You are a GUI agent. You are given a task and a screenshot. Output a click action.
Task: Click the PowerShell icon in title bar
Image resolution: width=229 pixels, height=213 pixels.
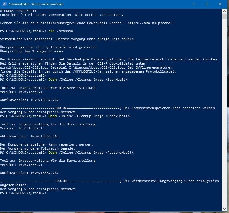4,4
